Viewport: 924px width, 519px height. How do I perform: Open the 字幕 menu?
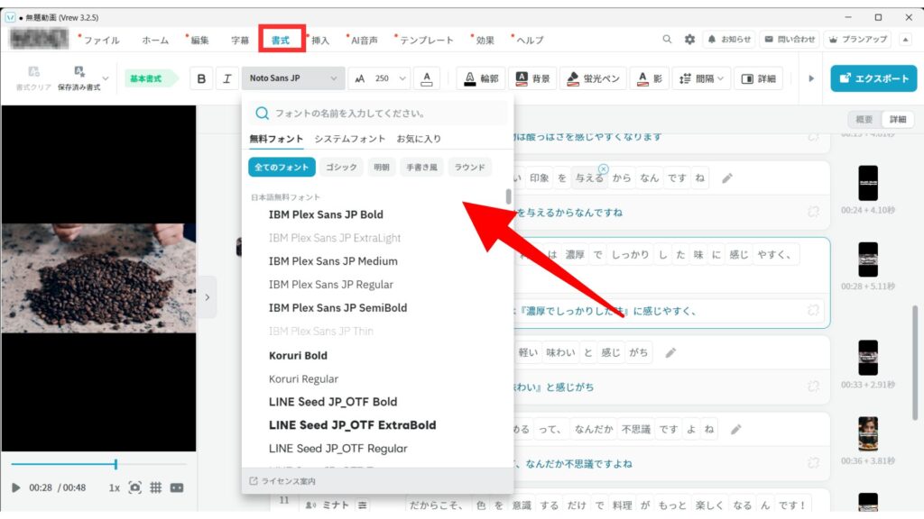click(240, 40)
